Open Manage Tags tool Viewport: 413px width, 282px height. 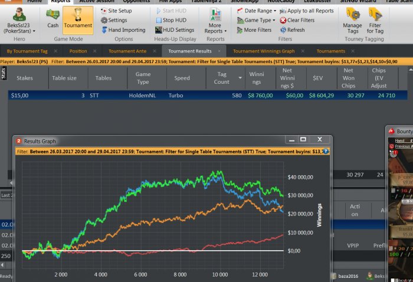pyautogui.click(x=353, y=18)
